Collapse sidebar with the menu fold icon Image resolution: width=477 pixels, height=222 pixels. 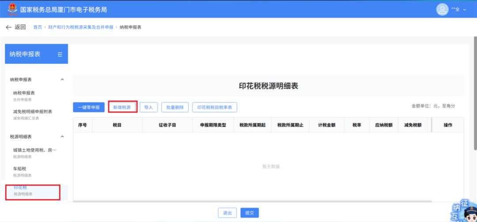pyautogui.click(x=60, y=54)
